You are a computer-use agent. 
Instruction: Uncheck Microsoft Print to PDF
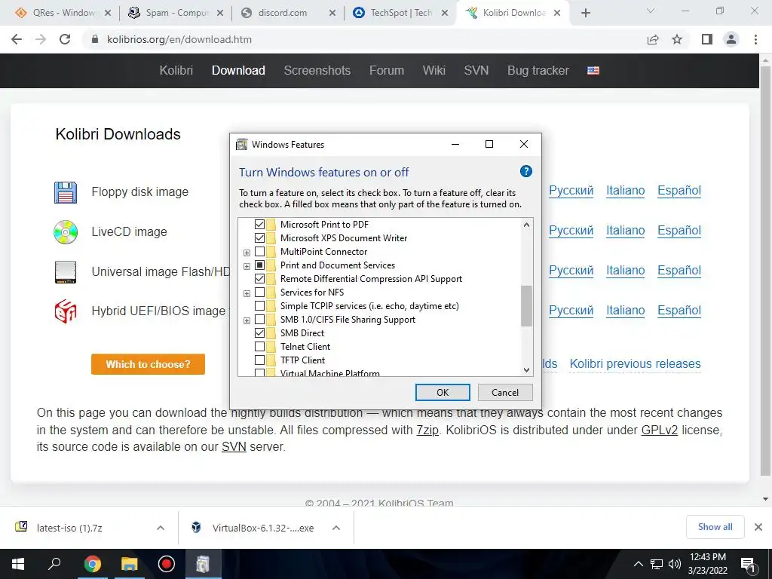(x=259, y=225)
